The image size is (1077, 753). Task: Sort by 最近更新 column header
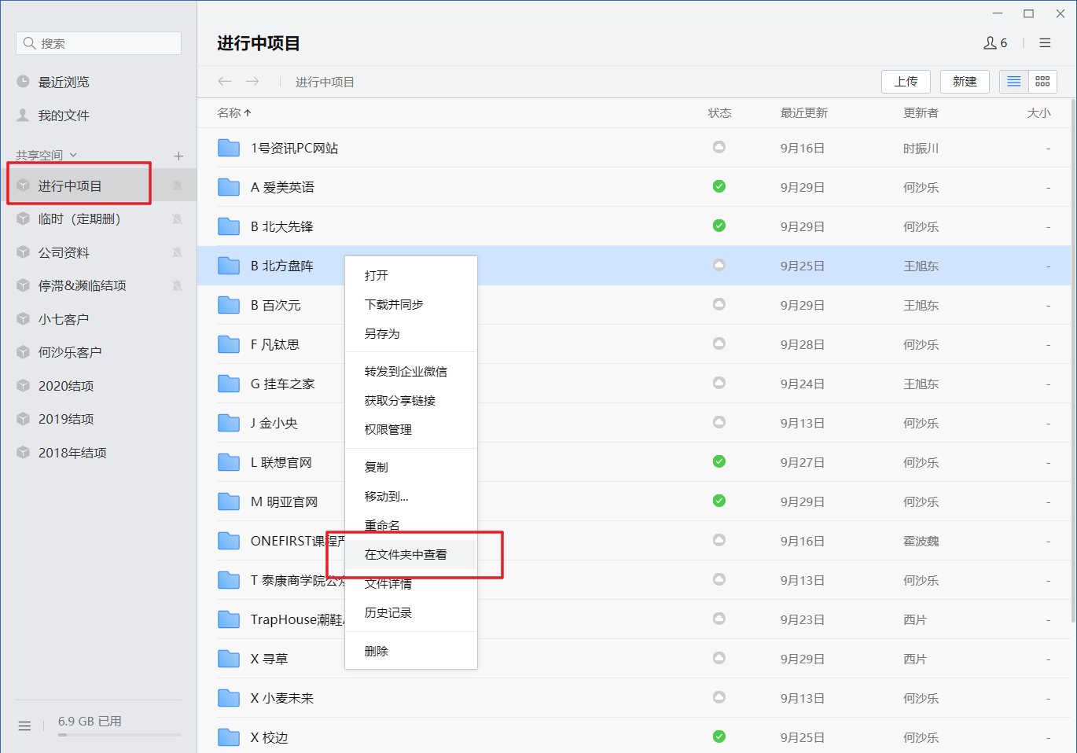pyautogui.click(x=803, y=113)
